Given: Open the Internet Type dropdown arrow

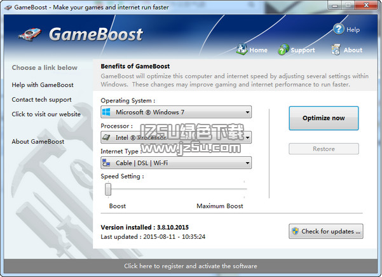Looking at the screenshot, I should 247,163.
